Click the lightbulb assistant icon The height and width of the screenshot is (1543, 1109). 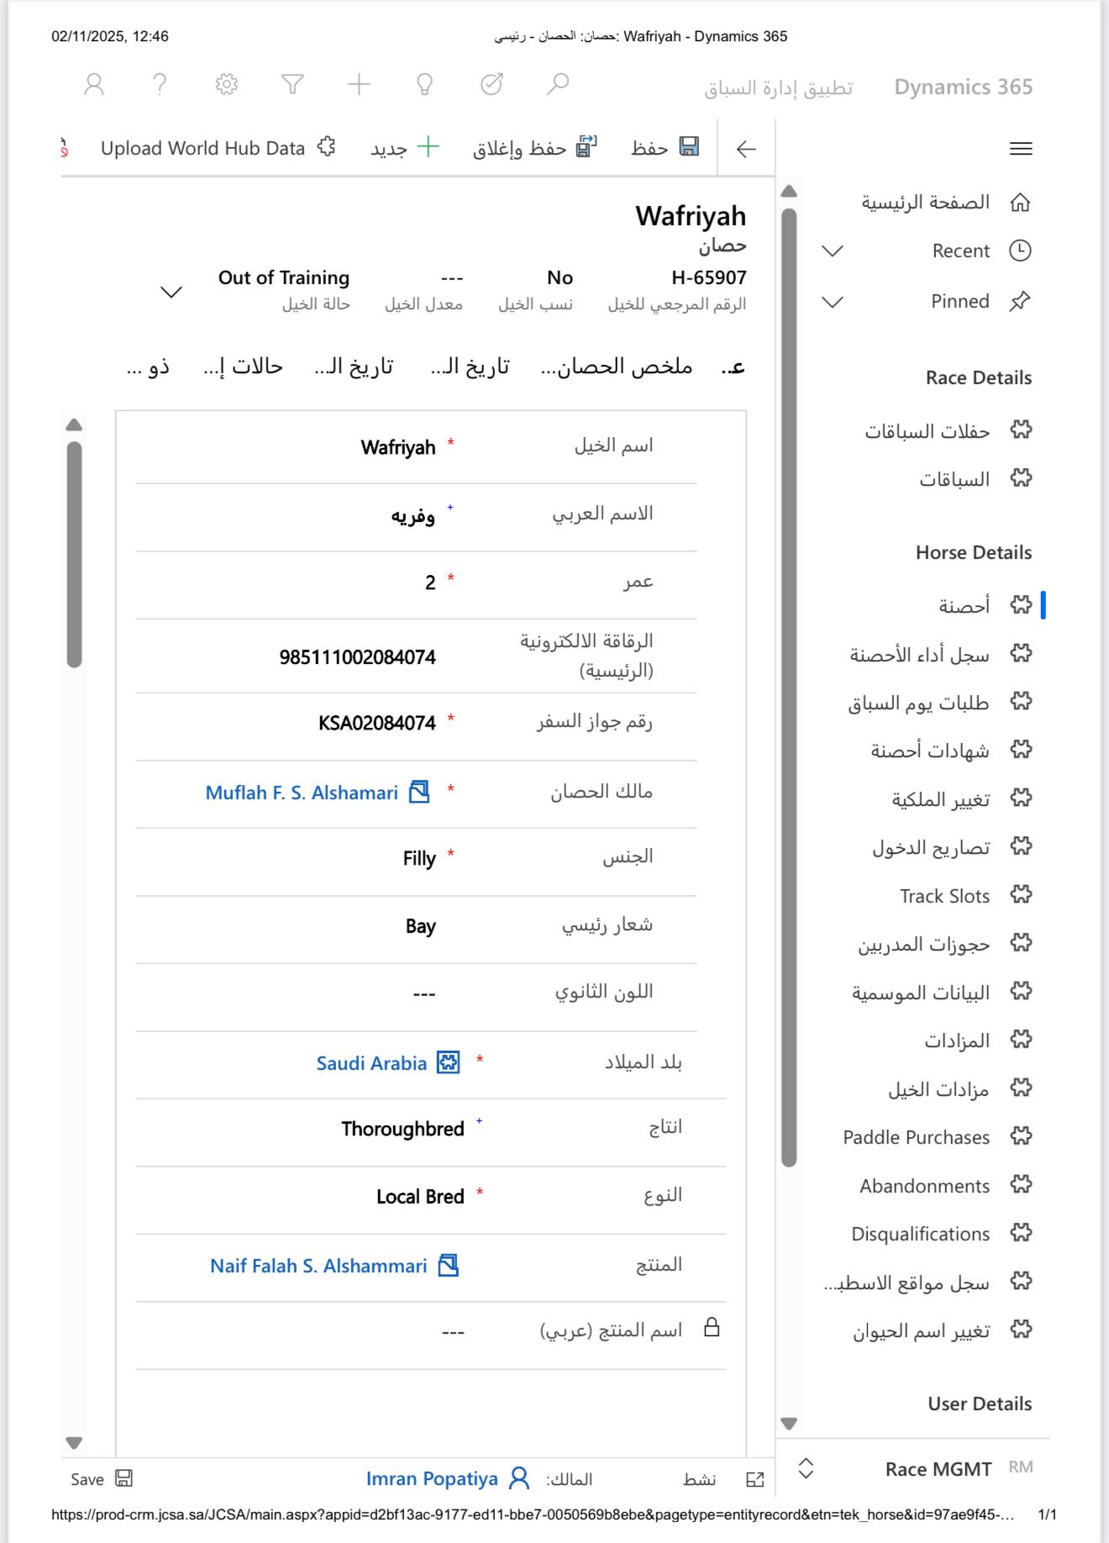click(425, 84)
